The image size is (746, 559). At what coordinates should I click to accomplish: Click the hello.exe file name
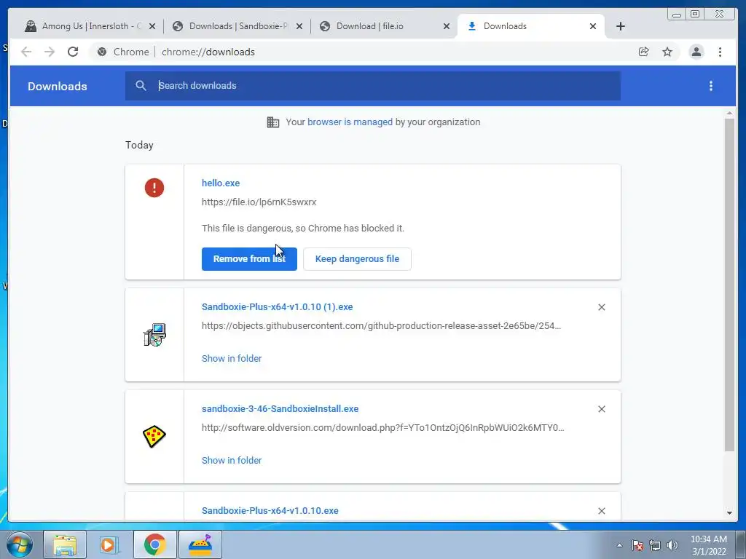[221, 183]
